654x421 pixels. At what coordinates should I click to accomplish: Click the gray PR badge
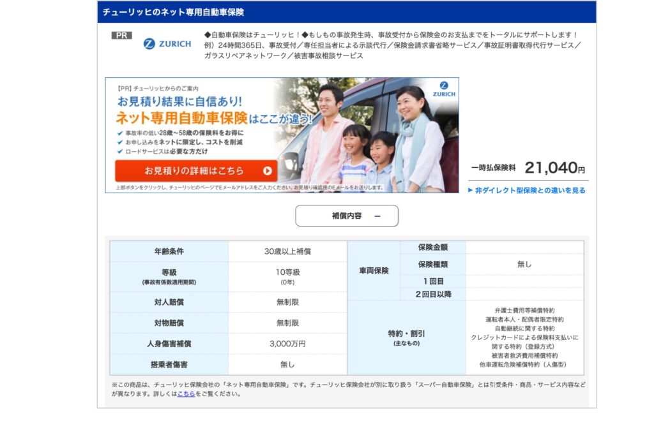coord(121,35)
